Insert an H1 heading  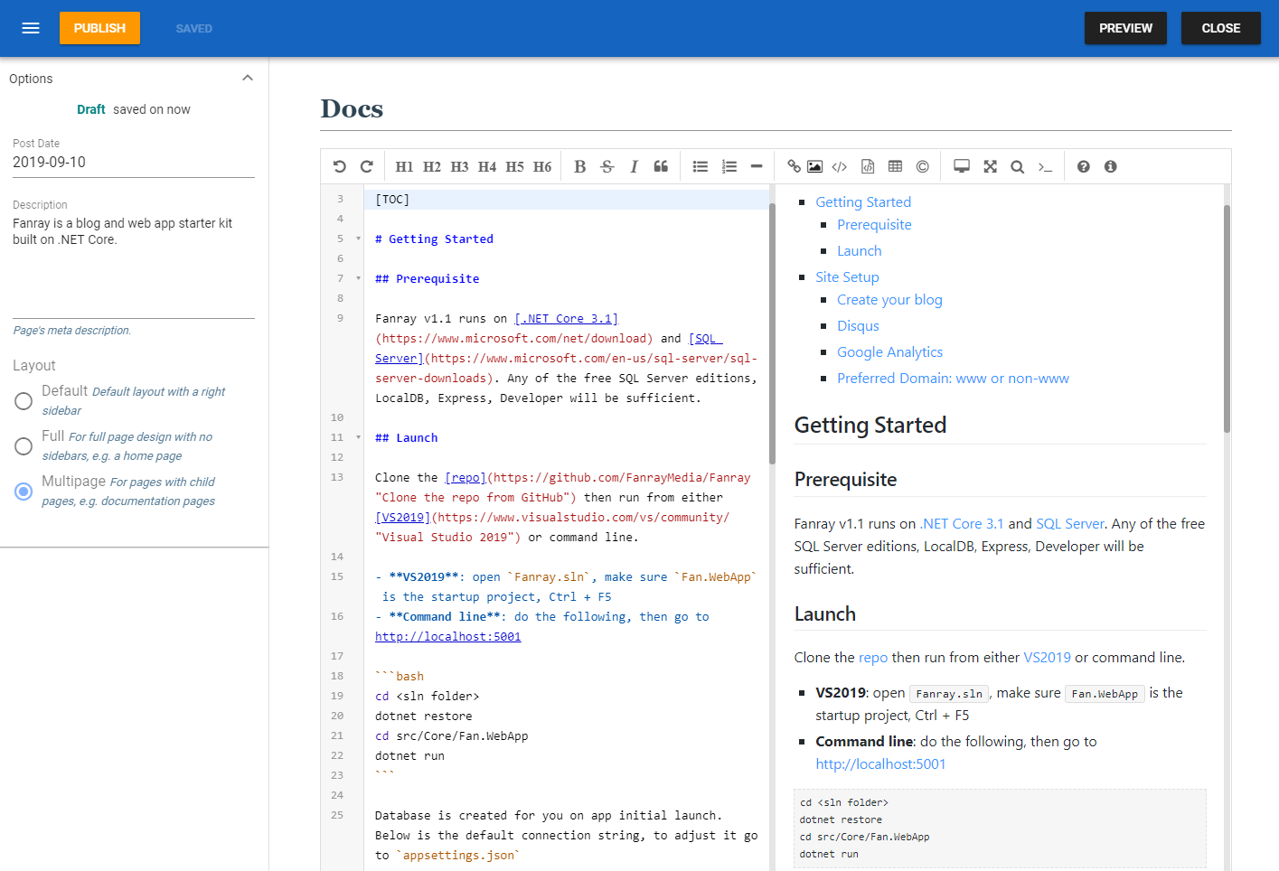click(x=404, y=166)
